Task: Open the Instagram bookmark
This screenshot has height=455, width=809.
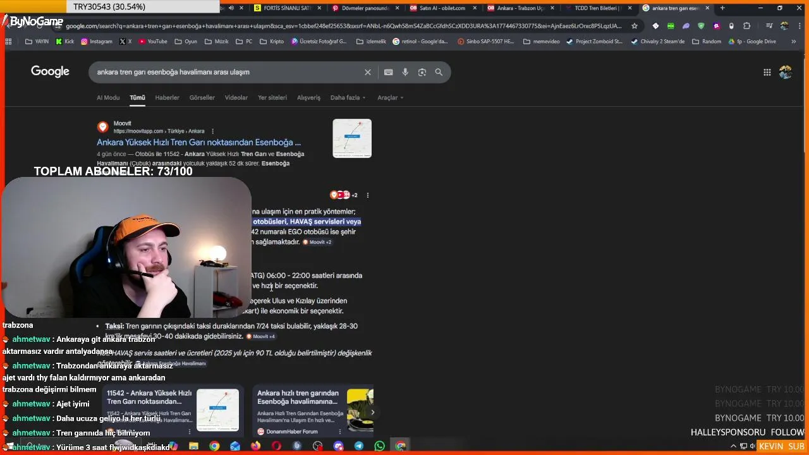Action: click(x=97, y=41)
